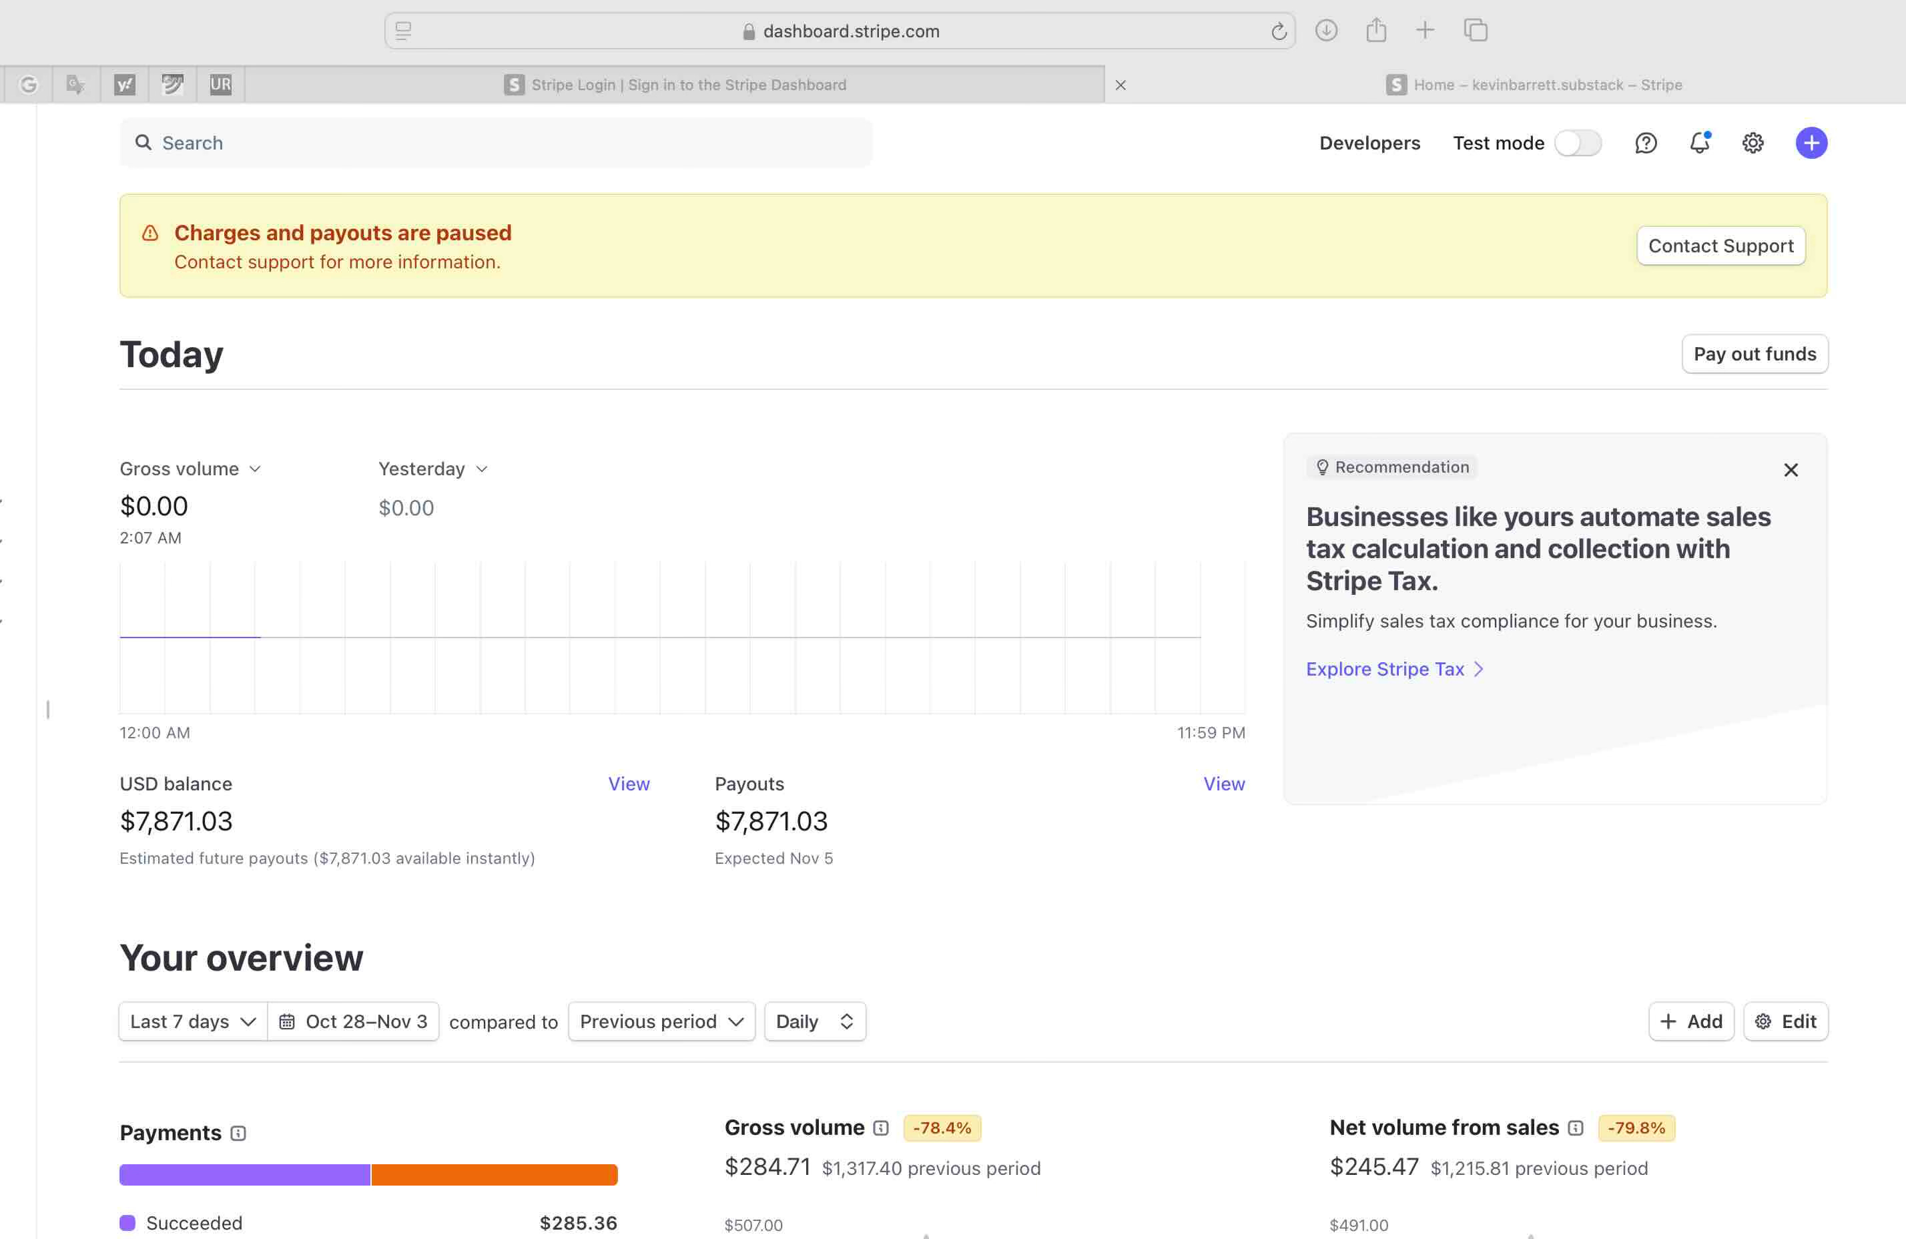Expand the Gross volume metric dropdown
This screenshot has width=1906, height=1239.
190,469
